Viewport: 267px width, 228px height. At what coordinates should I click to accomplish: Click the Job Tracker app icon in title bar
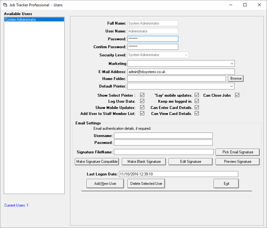5,5
